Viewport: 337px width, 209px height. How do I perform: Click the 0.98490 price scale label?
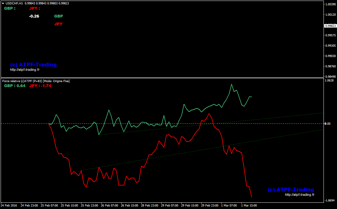coord(330,76)
